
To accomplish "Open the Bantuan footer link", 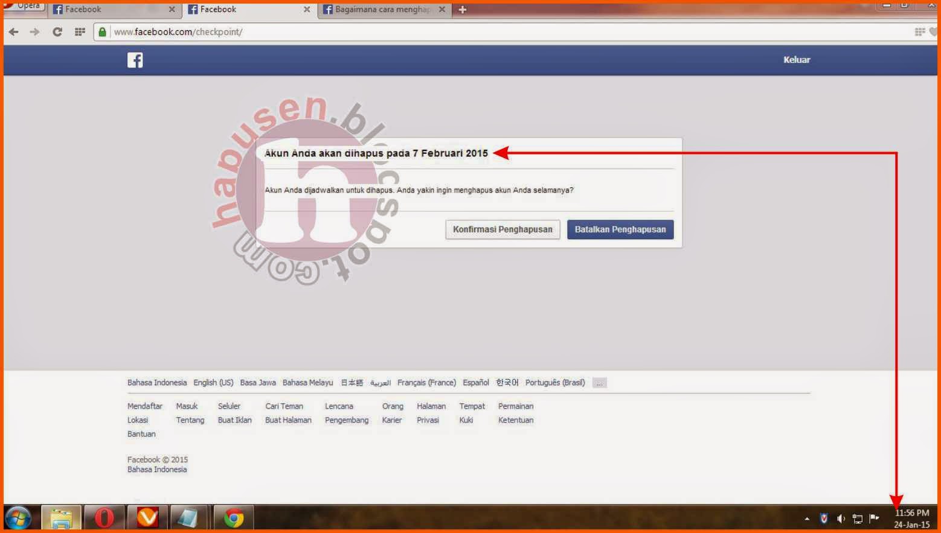I will click(141, 434).
